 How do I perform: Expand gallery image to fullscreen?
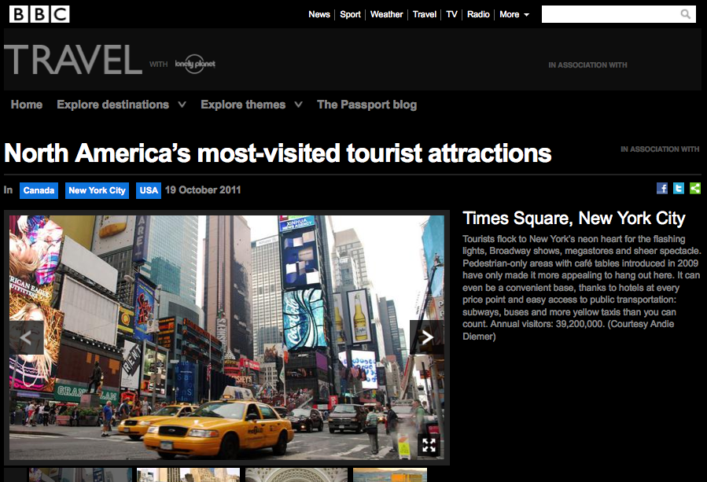coord(429,446)
